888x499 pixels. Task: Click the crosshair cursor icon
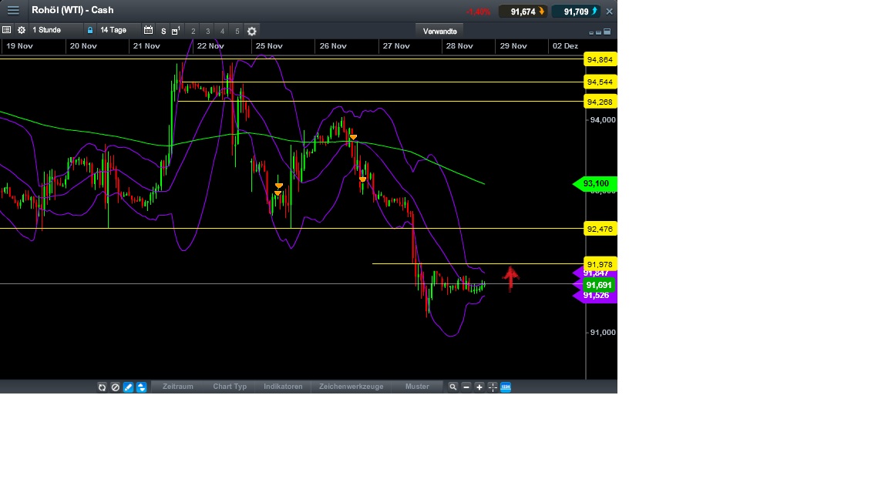pos(493,387)
